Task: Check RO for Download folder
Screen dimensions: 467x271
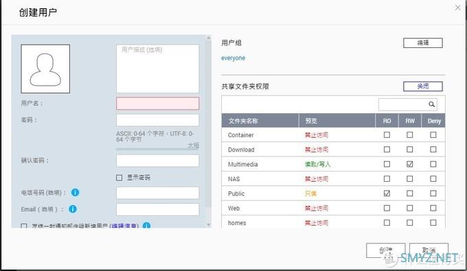Action: 387,150
